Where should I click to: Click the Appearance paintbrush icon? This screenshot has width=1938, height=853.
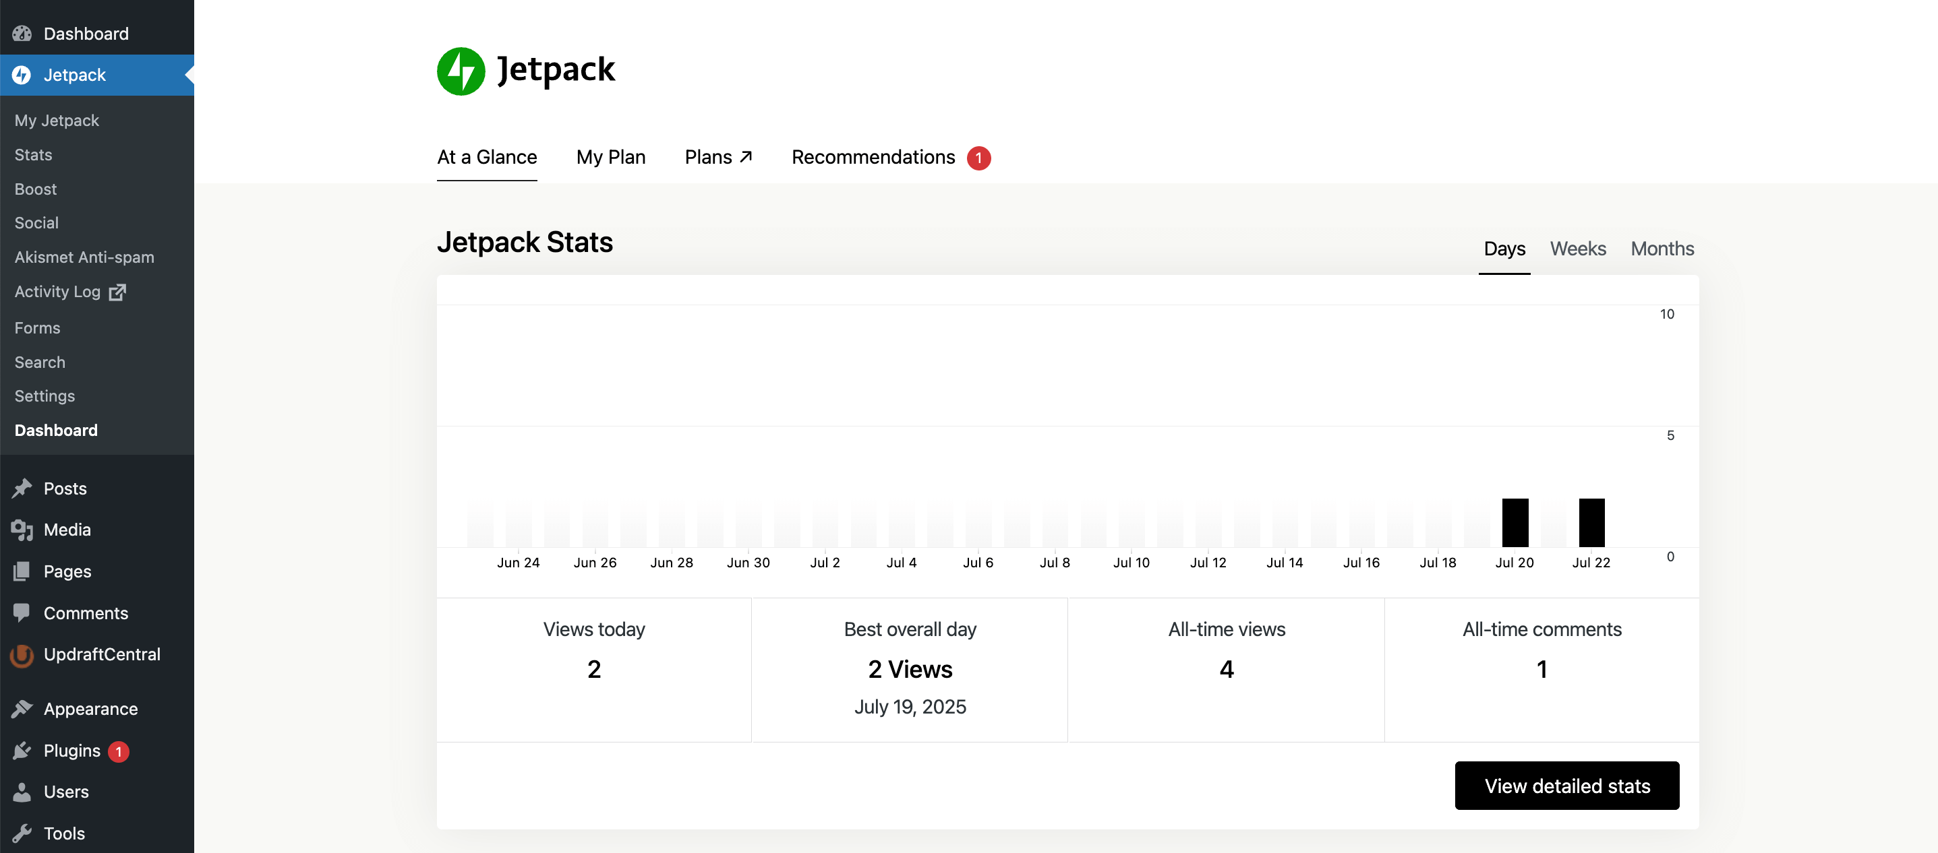pos(22,709)
